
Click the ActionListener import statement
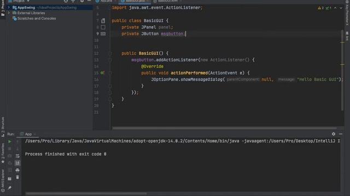(x=157, y=8)
